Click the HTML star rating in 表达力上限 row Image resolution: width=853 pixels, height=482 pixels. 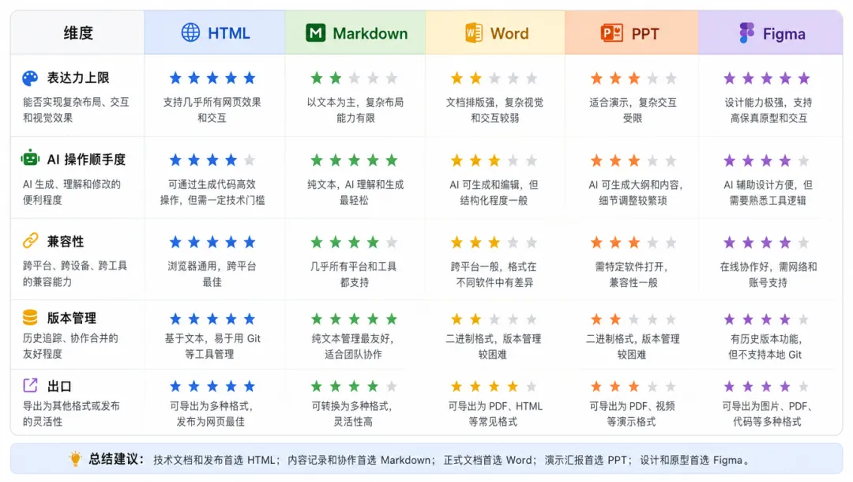tap(212, 77)
